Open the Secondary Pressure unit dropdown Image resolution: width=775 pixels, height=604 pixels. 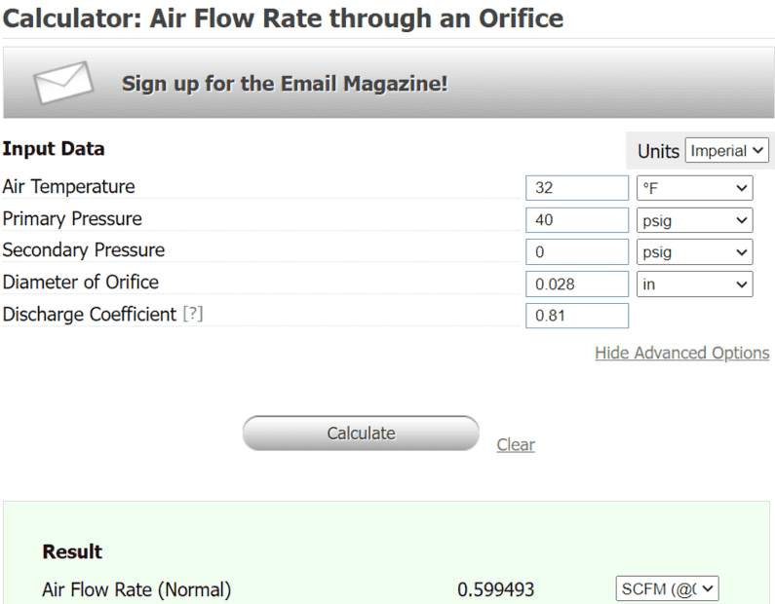694,252
